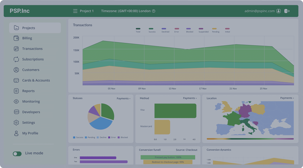Select the Subscriptions refresh icon
Viewport: 303px width, 168px height.
pyautogui.click(x=16, y=59)
